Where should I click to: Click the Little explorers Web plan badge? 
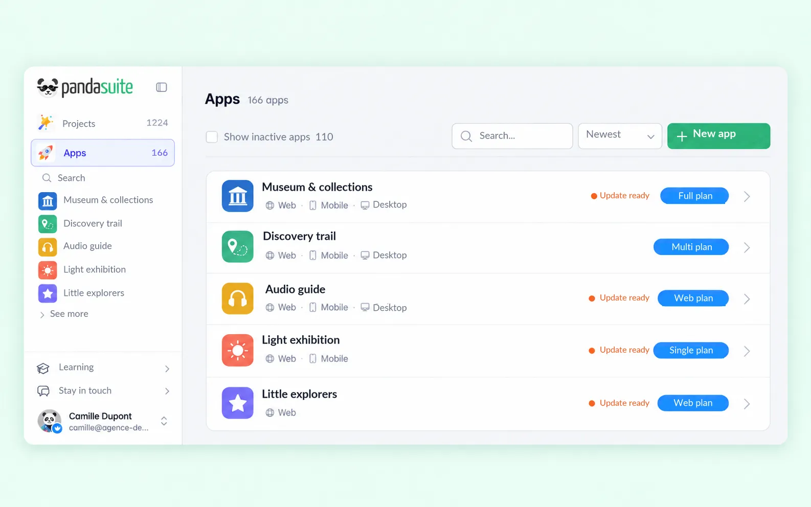click(x=693, y=403)
